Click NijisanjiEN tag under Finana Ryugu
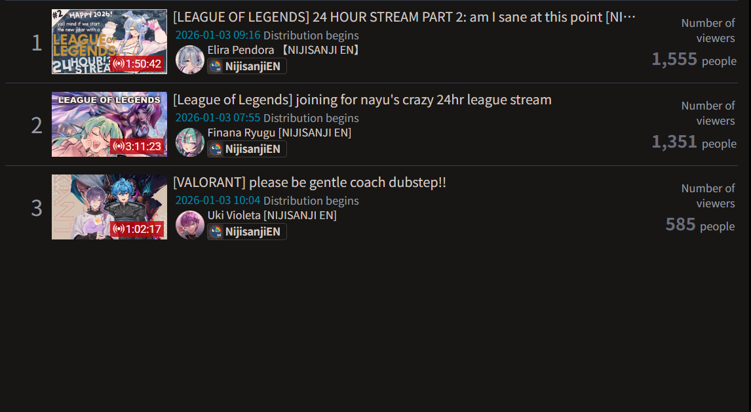 246,149
